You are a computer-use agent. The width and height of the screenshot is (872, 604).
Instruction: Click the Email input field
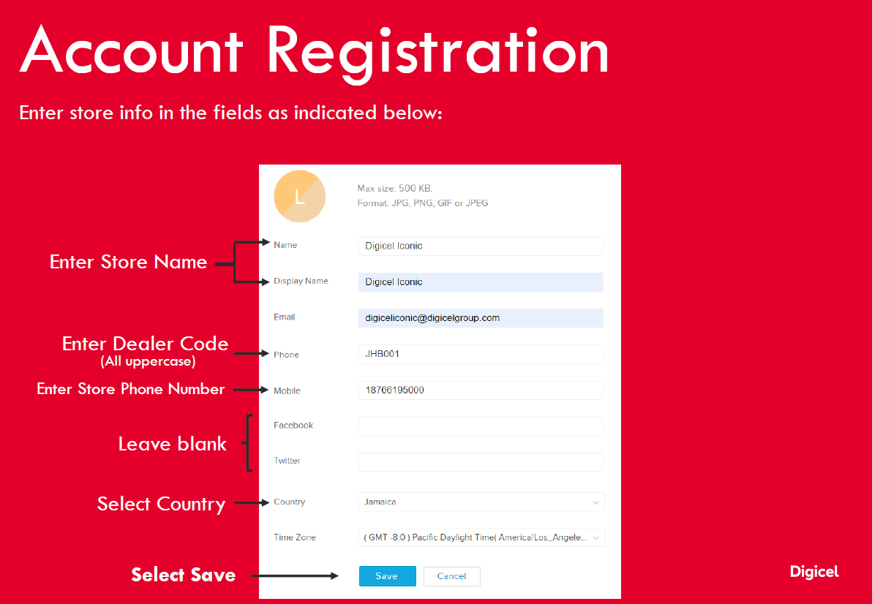click(x=481, y=318)
